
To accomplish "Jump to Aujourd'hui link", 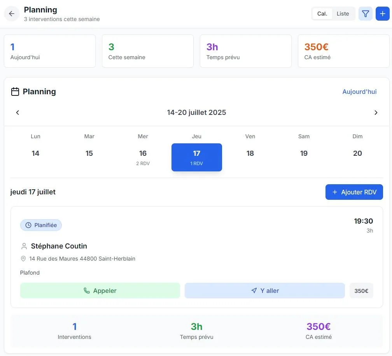I will (x=359, y=92).
